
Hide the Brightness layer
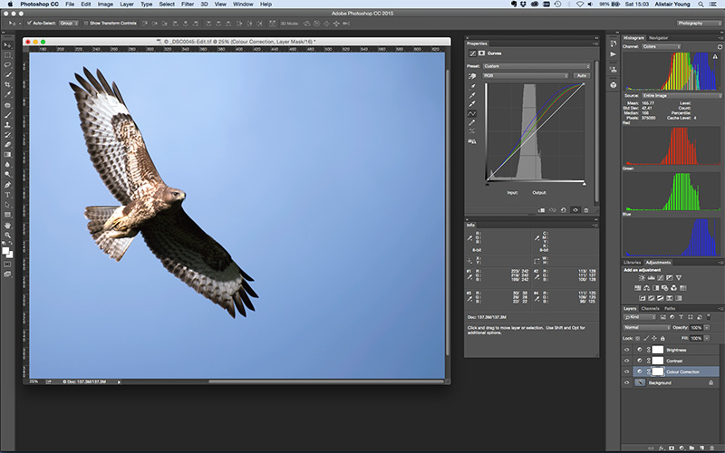click(626, 350)
